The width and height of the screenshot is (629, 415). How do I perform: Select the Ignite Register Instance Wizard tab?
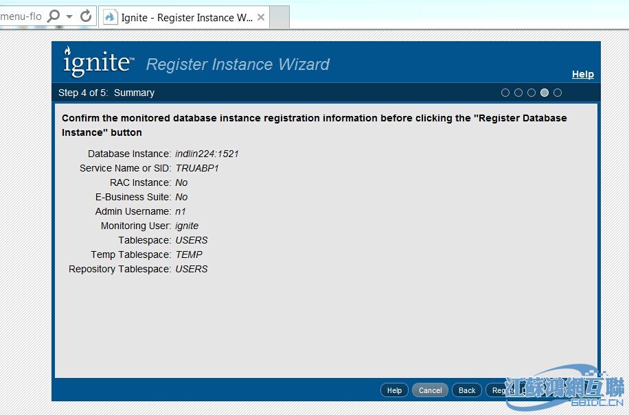184,17
